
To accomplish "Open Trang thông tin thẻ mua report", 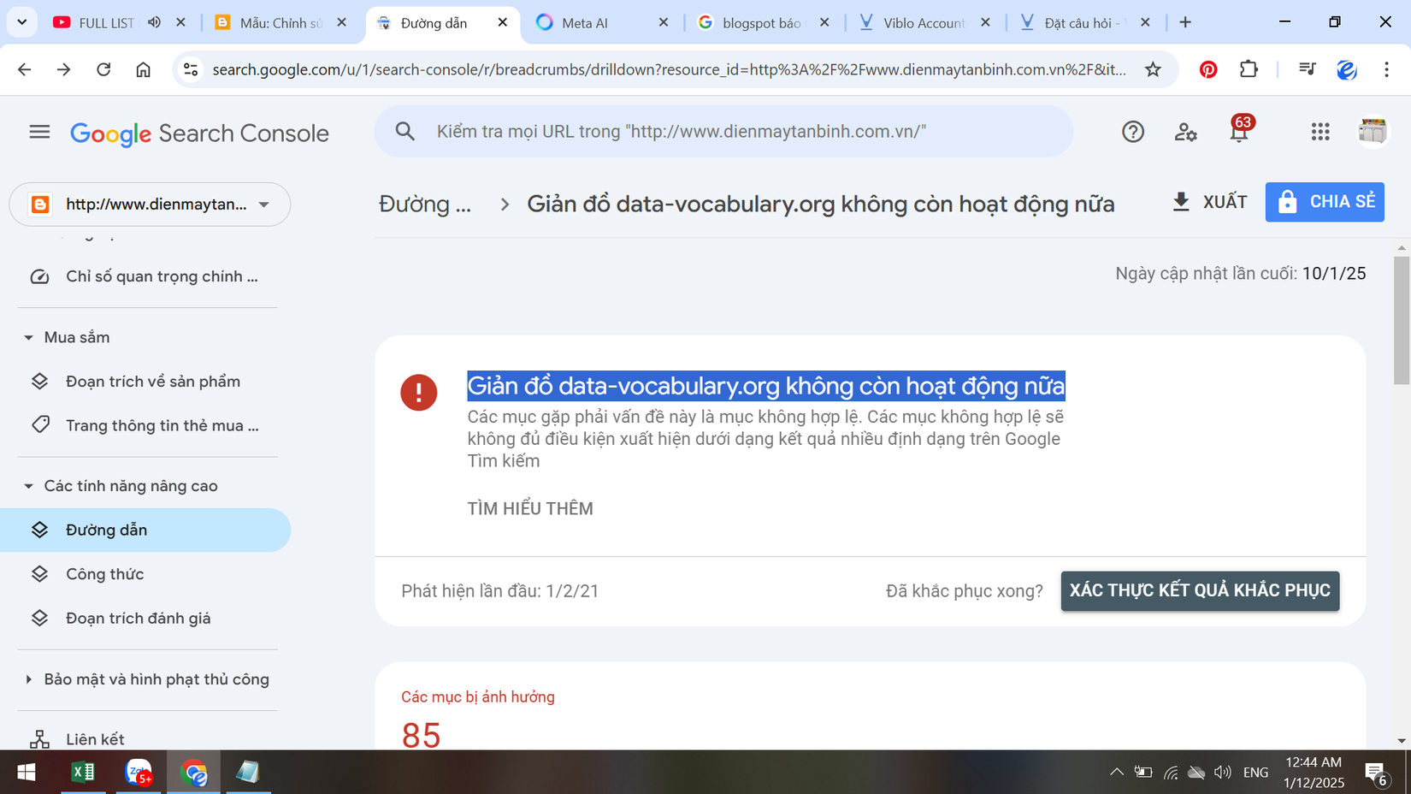I will coord(145,425).
